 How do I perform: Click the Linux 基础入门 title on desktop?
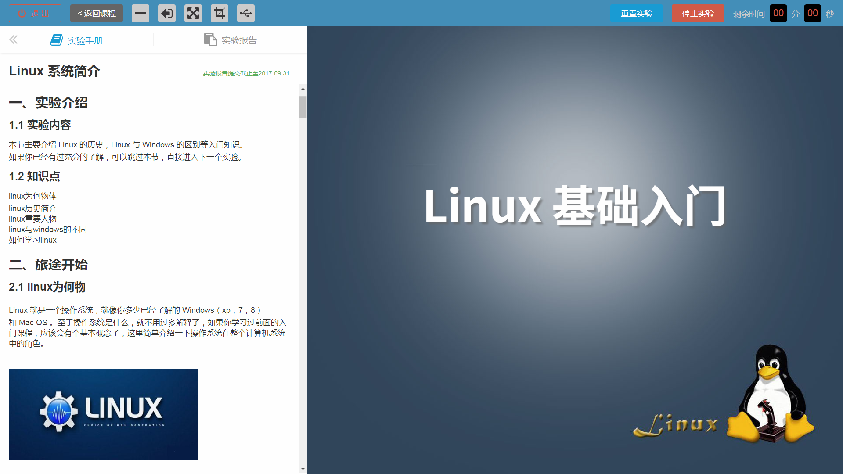click(575, 206)
